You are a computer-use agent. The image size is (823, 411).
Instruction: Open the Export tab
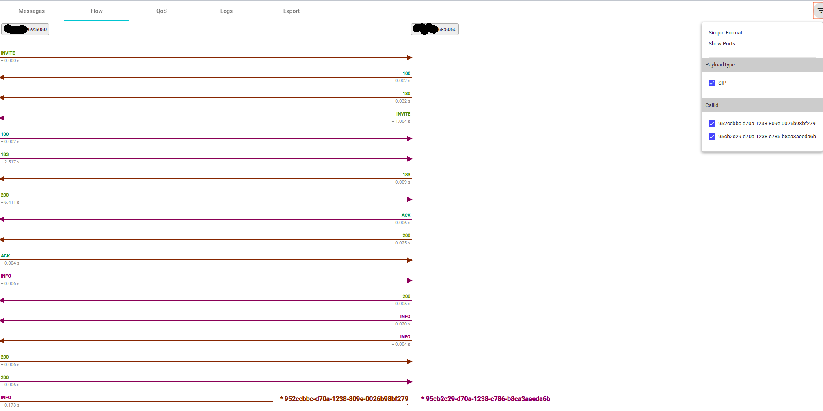click(291, 11)
